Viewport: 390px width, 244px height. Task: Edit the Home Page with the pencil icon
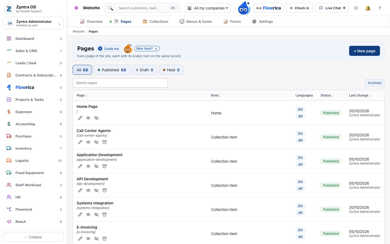(x=80, y=118)
